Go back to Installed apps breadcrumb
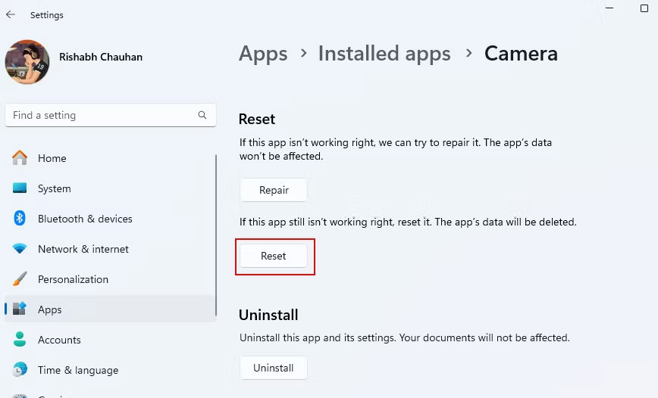 (x=384, y=54)
